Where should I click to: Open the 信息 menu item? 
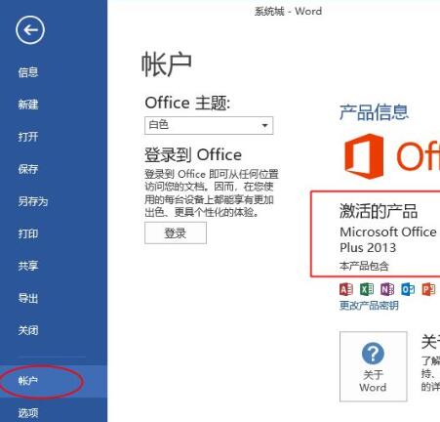click(x=28, y=72)
